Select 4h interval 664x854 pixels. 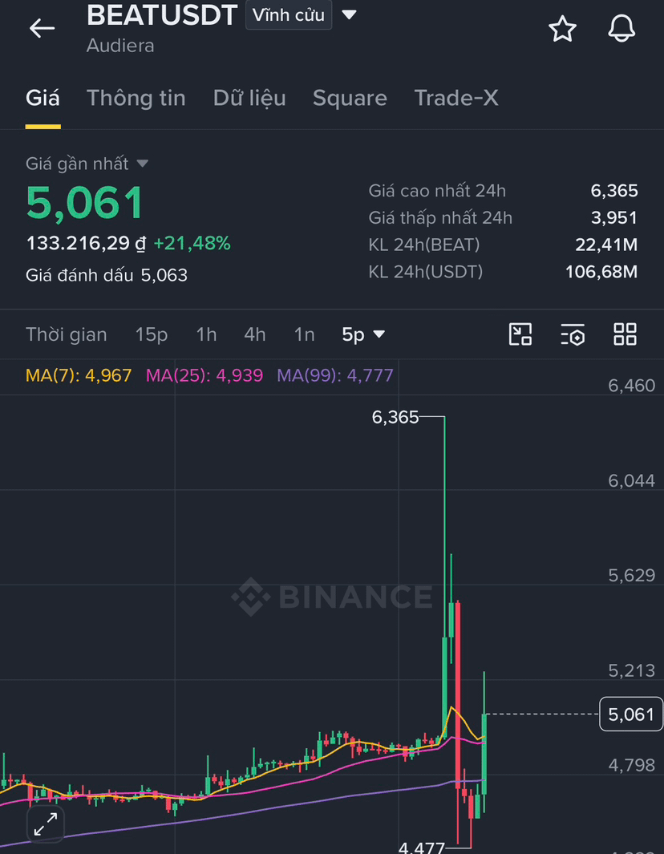[255, 334]
